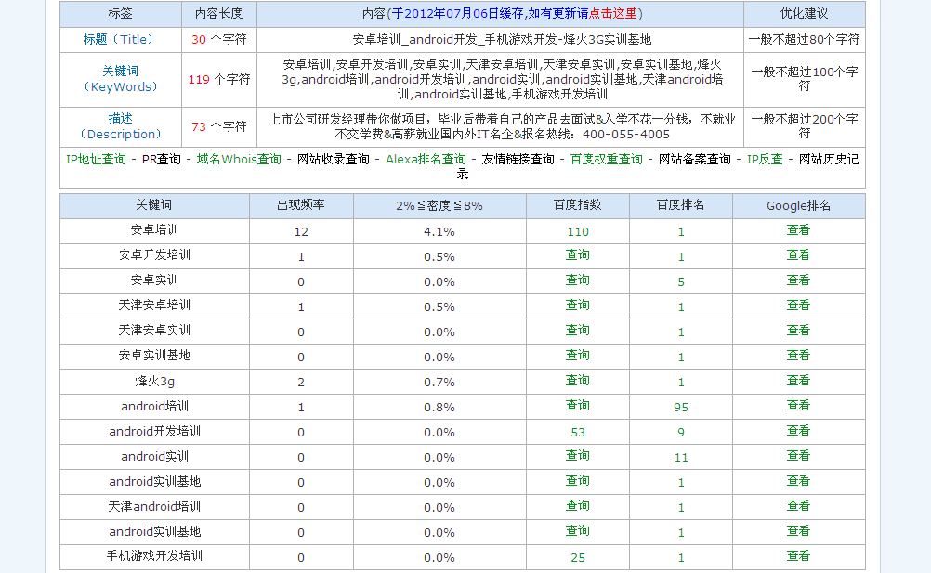The width and height of the screenshot is (931, 573).
Task: Open the 网站收录查询 link
Action: click(x=333, y=159)
